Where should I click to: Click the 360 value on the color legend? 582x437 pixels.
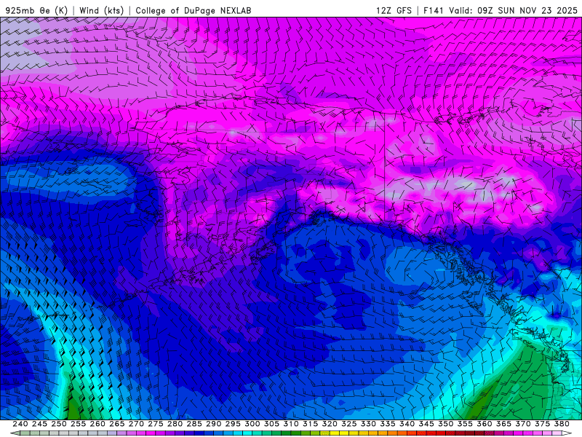485,424
